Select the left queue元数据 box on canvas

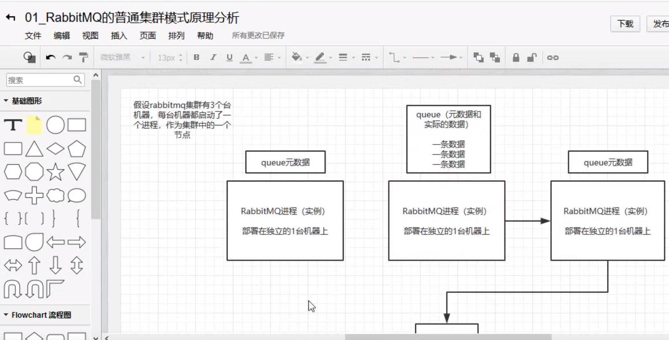coord(285,162)
